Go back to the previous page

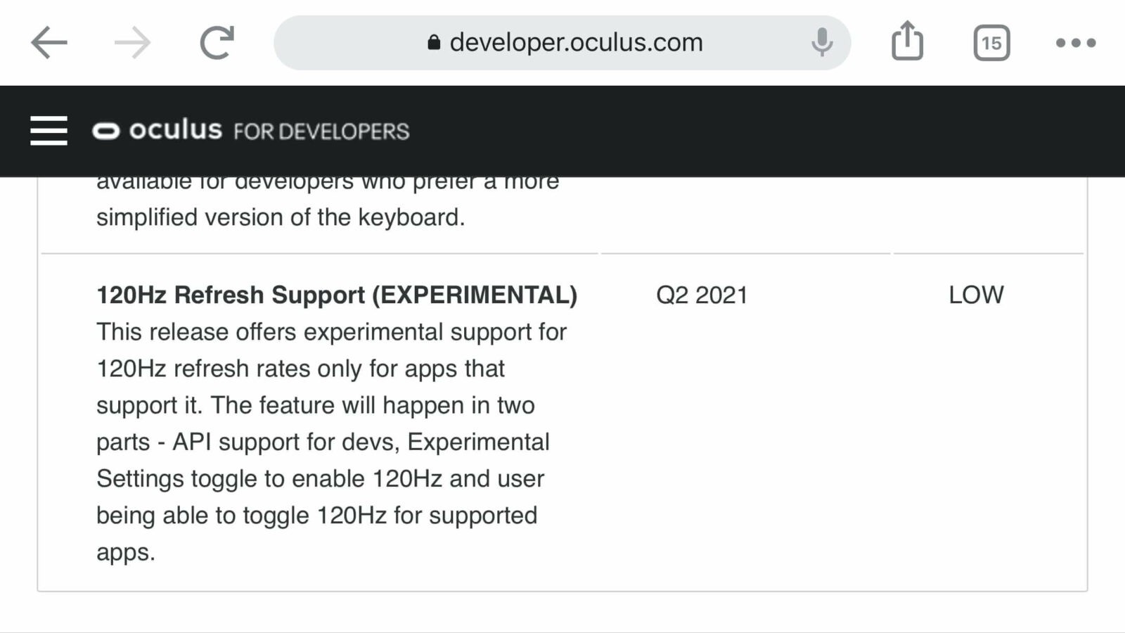pos(49,43)
